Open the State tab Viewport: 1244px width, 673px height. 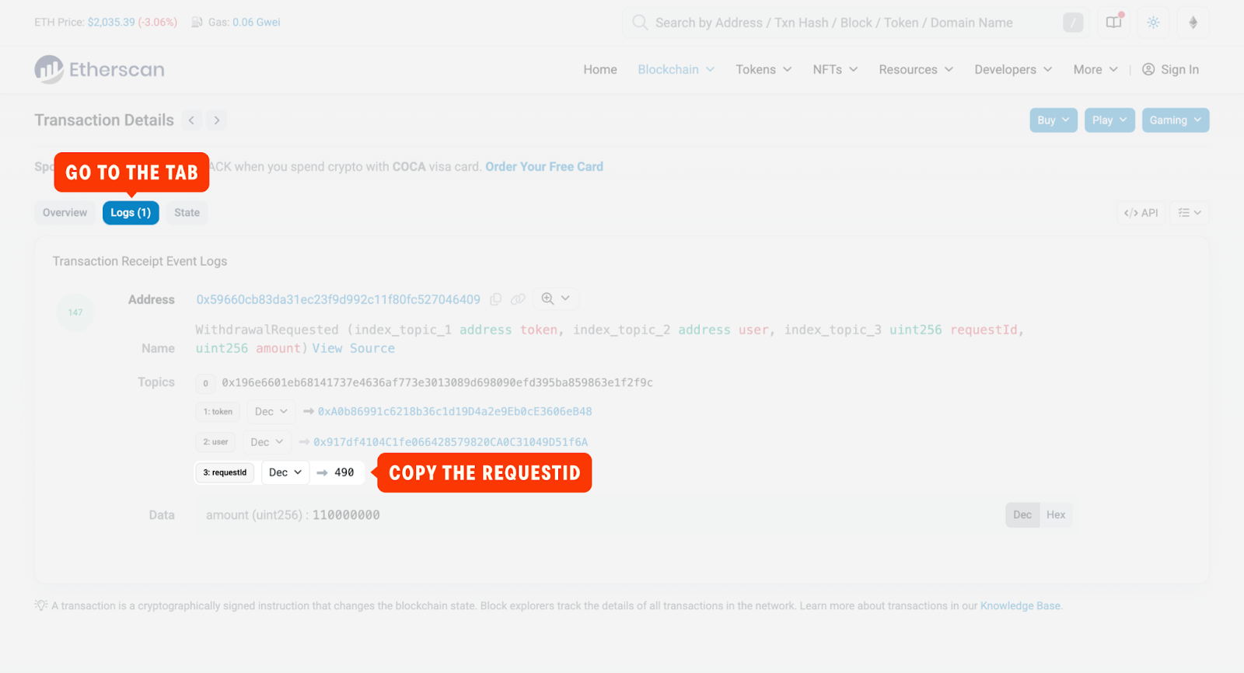[x=187, y=213]
